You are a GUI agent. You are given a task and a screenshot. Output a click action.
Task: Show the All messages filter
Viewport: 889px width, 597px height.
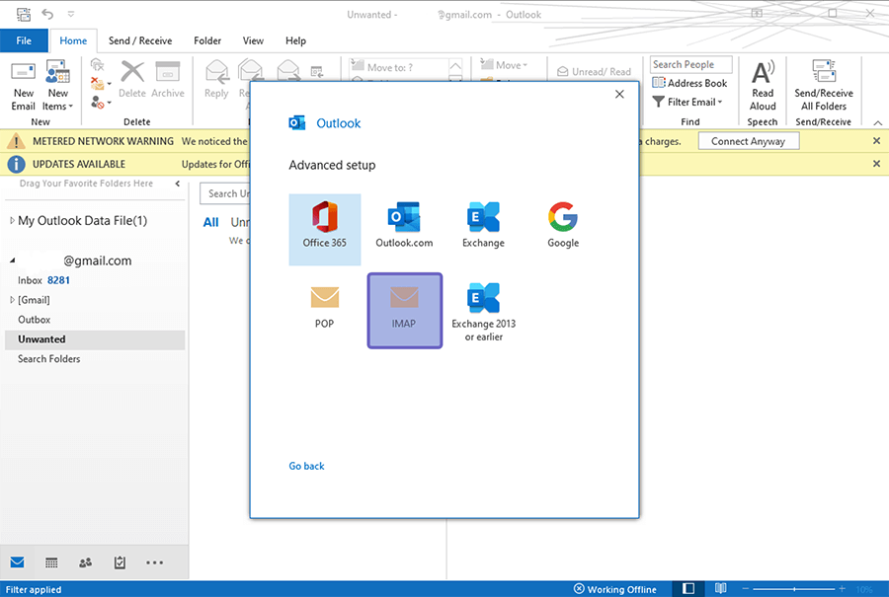(x=211, y=222)
